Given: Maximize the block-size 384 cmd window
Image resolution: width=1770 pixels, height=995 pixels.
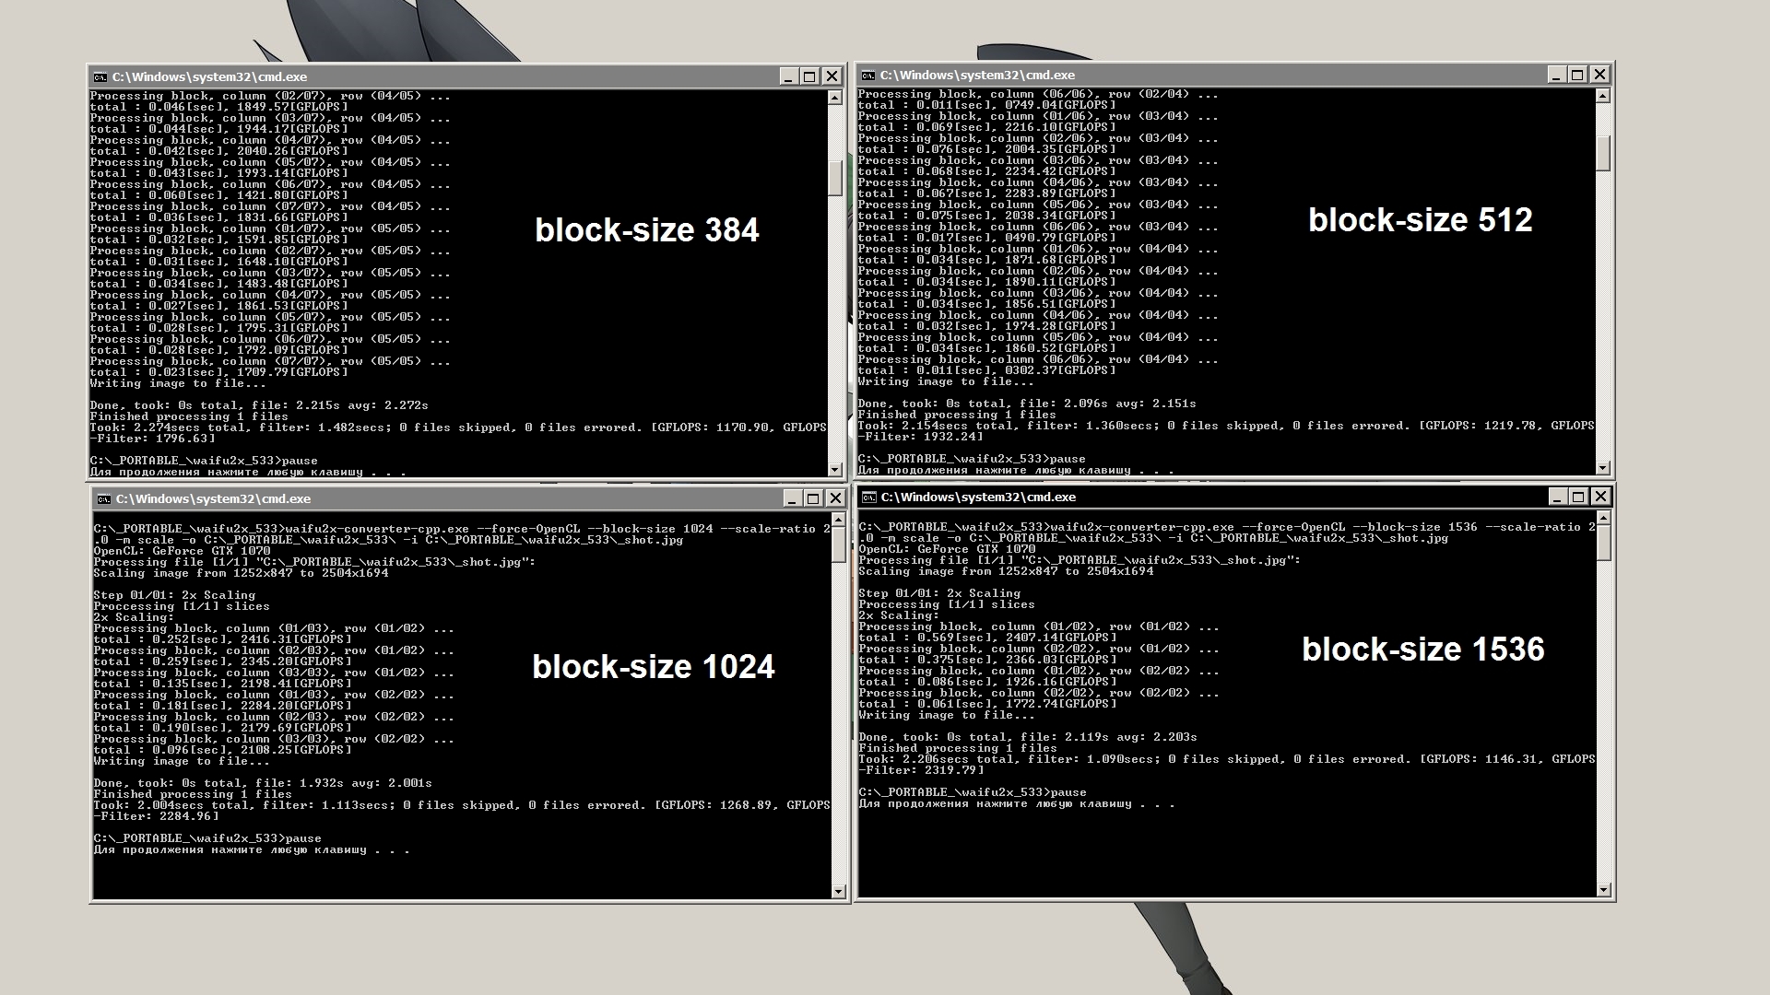Looking at the screenshot, I should tap(809, 76).
